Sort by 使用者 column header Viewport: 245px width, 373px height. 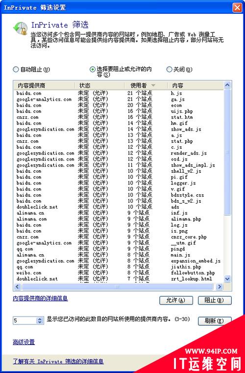pos(146,85)
